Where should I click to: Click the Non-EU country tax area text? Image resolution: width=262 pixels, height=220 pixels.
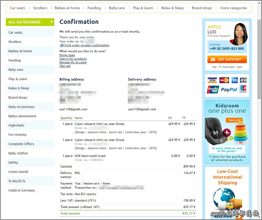coord(85,194)
